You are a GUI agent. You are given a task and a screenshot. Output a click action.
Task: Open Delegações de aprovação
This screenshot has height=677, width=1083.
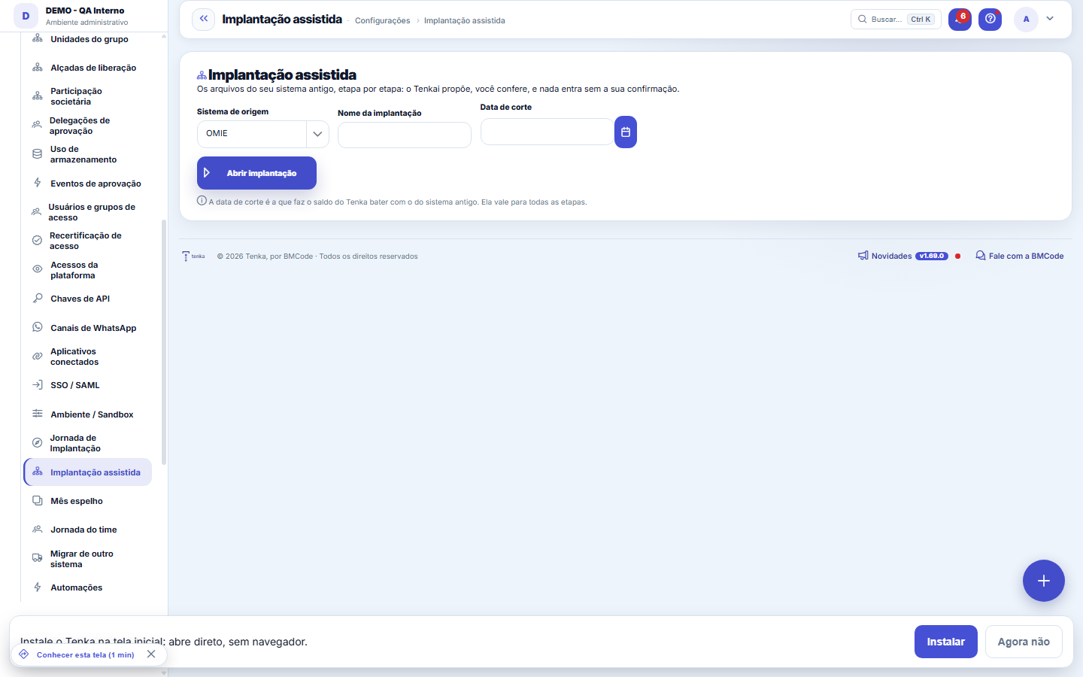[x=87, y=126]
